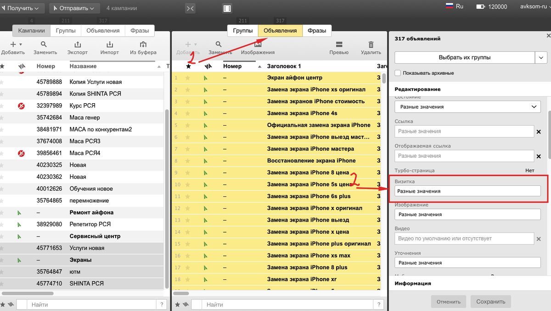551x311 pixels.
Task: Sort campaigns by Название column header
Action: tap(83, 66)
